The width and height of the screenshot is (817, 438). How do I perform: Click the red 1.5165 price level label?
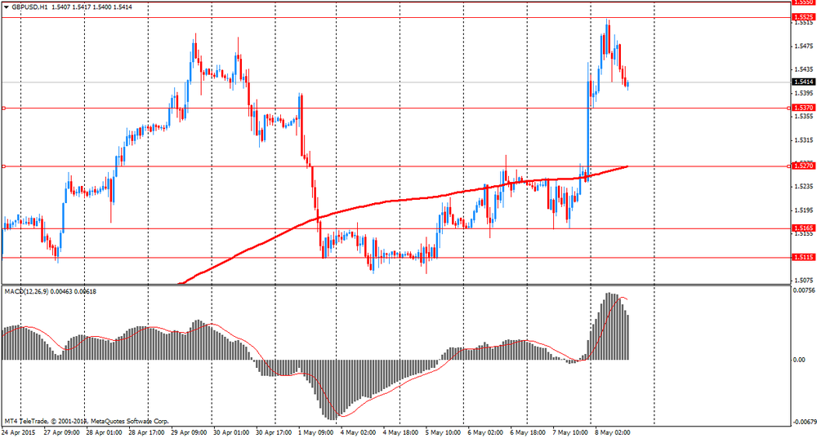click(x=803, y=228)
